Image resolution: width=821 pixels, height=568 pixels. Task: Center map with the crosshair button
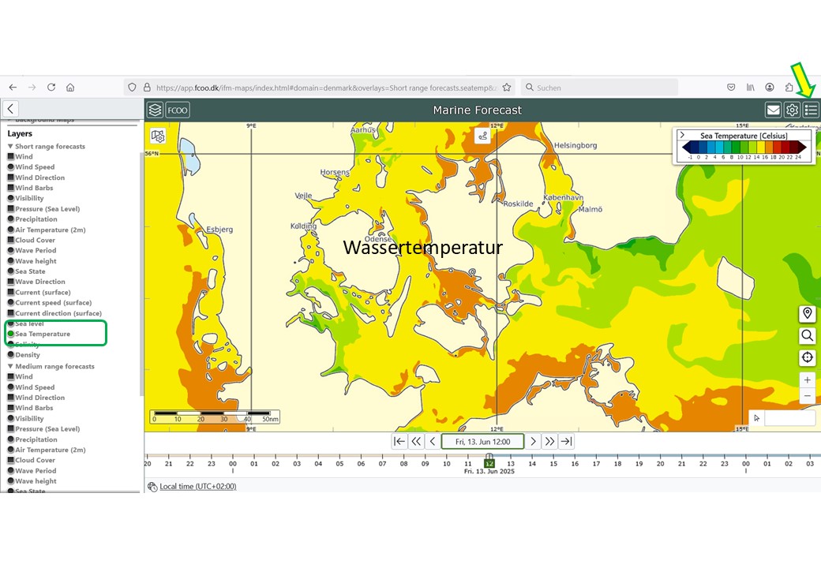click(807, 358)
